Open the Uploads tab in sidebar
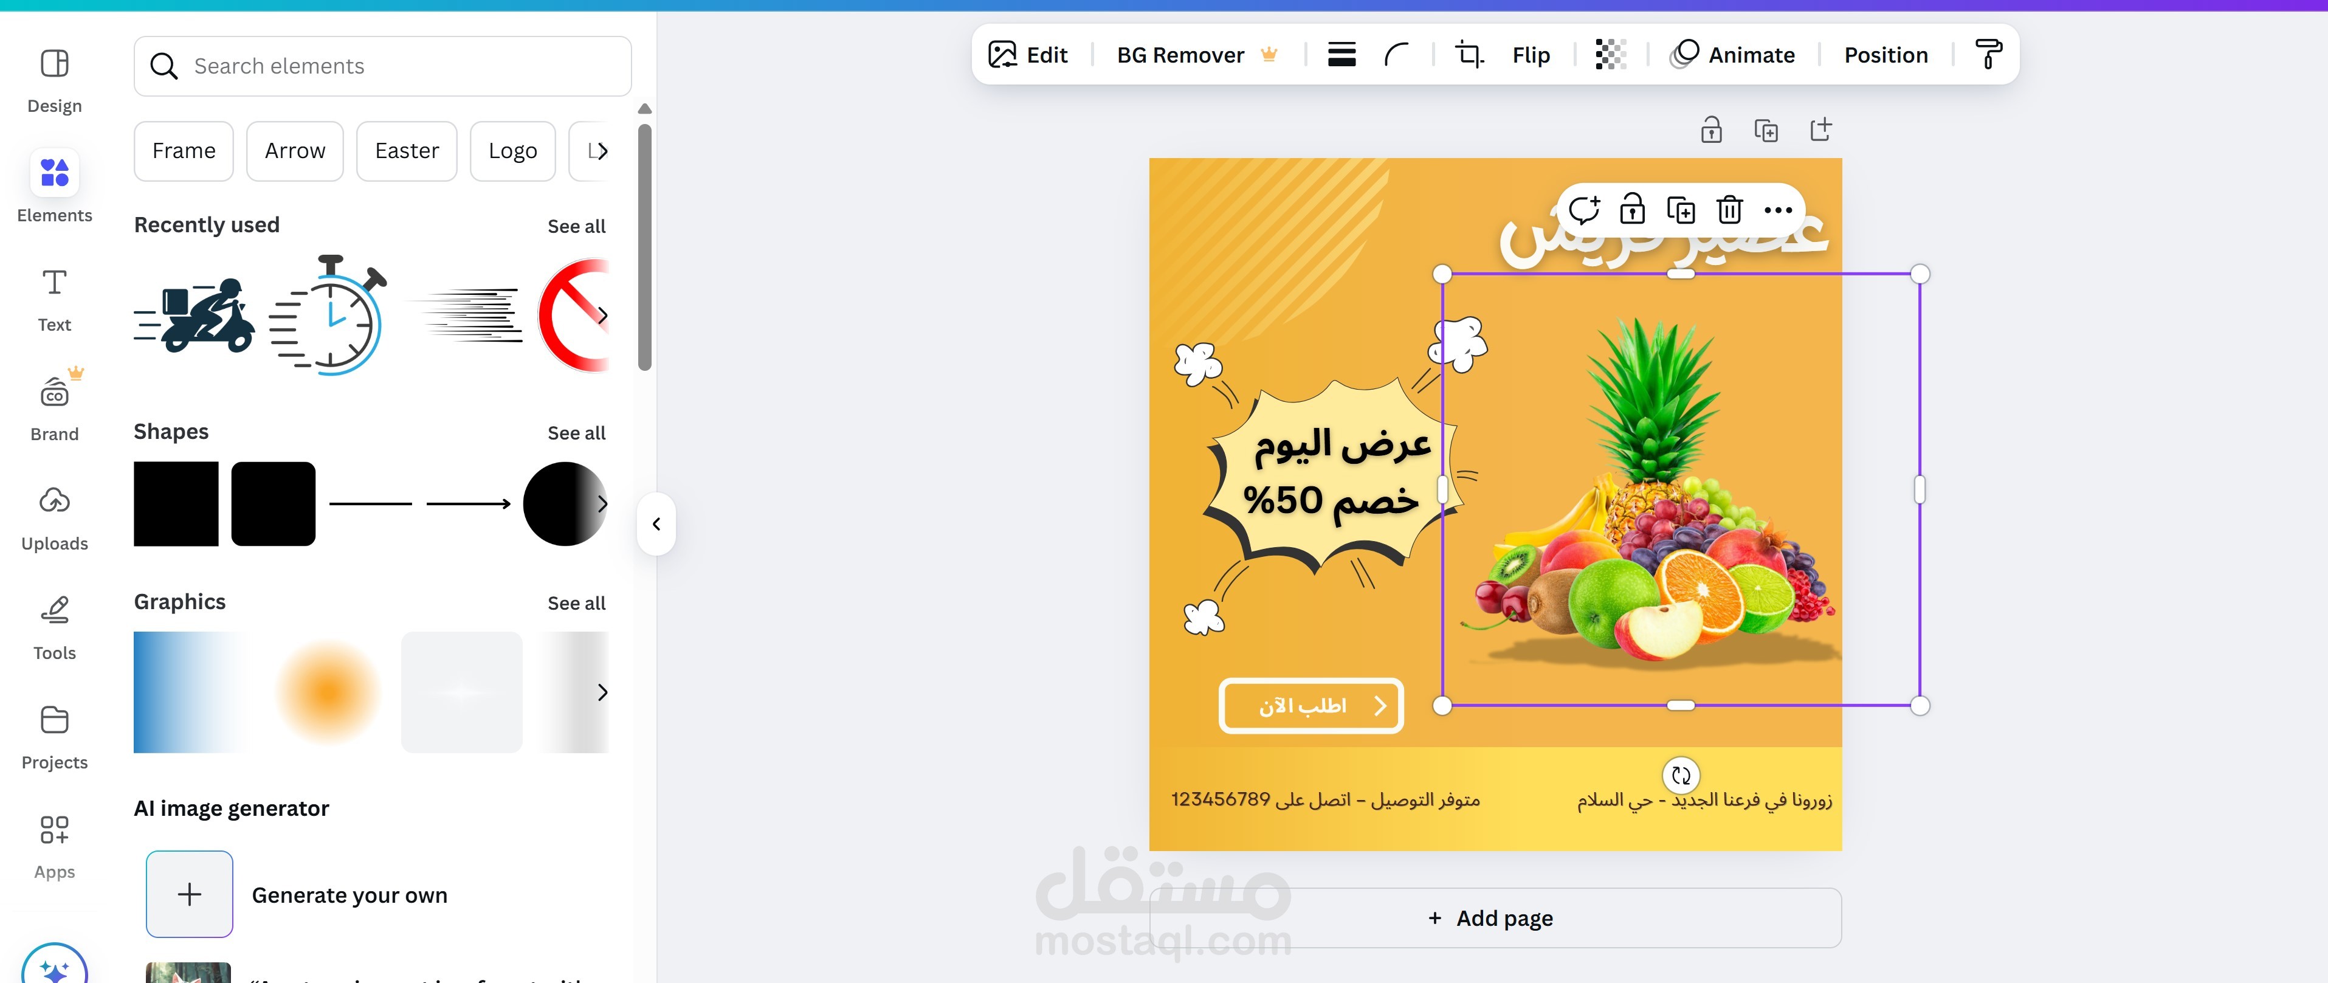The image size is (2328, 983). pyautogui.click(x=54, y=519)
